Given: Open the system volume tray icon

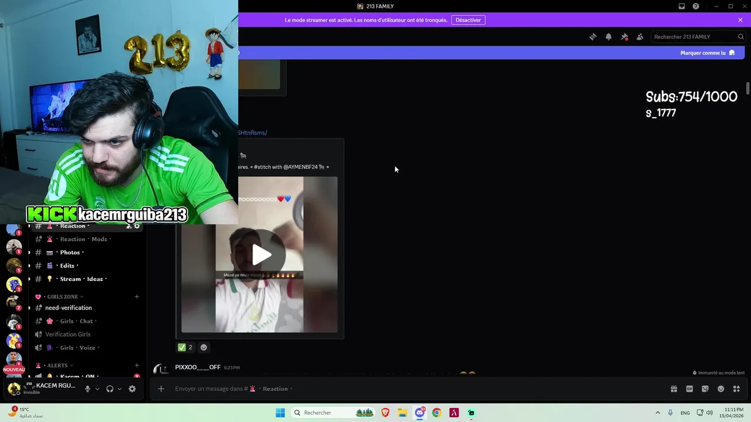Looking at the screenshot, I should tap(709, 413).
